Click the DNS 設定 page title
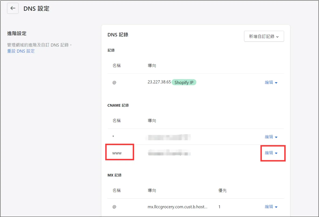The height and width of the screenshot is (217, 319). 36,9
